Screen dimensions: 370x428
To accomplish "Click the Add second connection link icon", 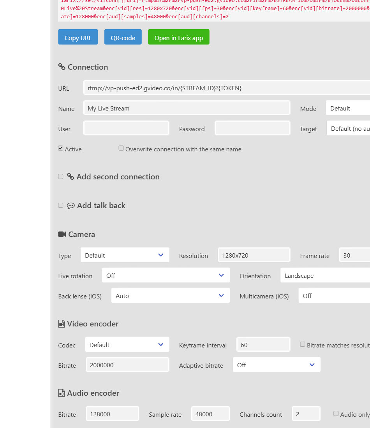I will 70,177.
